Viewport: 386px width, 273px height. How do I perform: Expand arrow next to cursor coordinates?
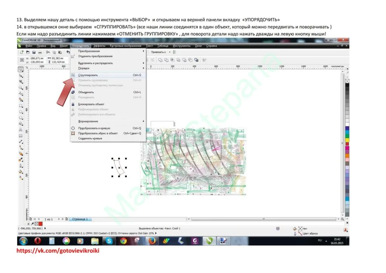click(45, 229)
